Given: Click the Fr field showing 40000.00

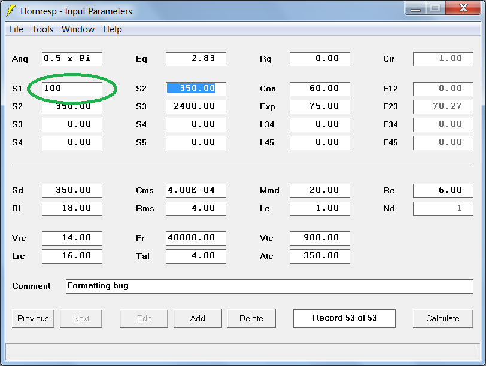Looking at the screenshot, I should [196, 239].
